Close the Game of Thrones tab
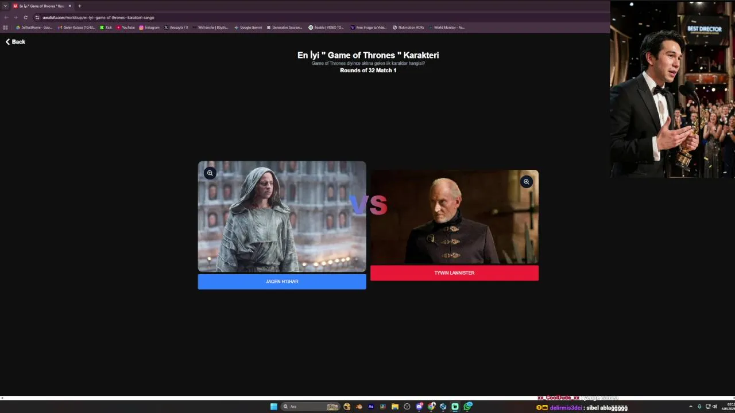Viewport: 735px width, 413px height. (70, 6)
